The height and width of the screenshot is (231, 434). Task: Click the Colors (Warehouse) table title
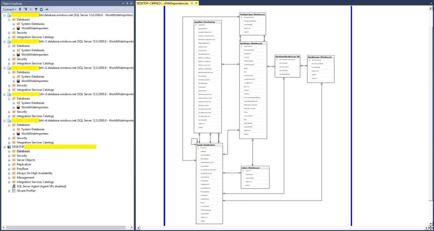click(252, 168)
